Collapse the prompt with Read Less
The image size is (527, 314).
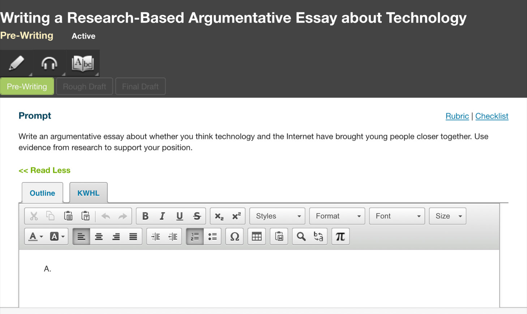pyautogui.click(x=44, y=170)
